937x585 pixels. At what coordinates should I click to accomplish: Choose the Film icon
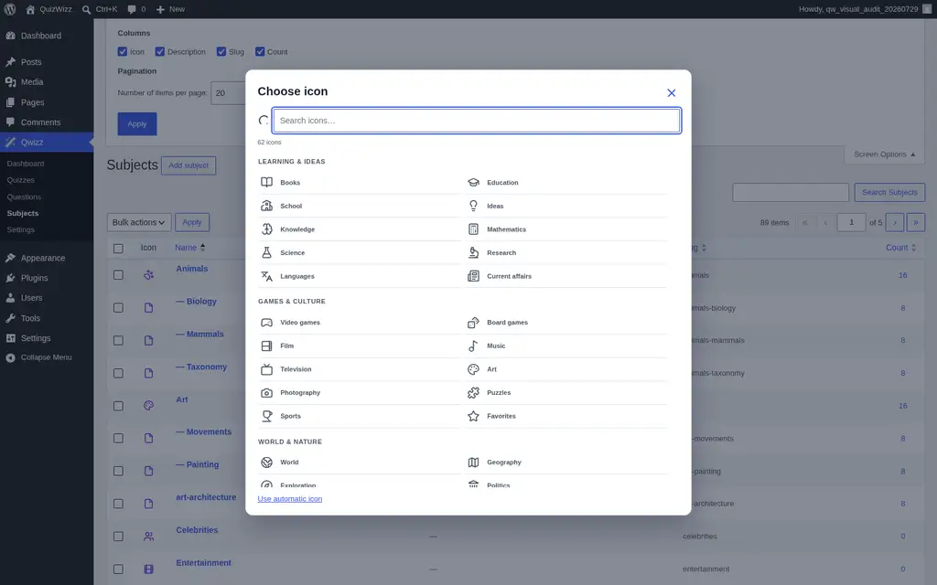pyautogui.click(x=359, y=346)
